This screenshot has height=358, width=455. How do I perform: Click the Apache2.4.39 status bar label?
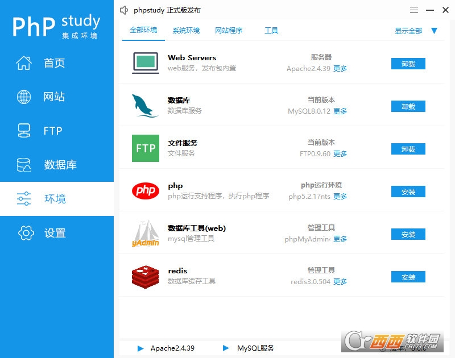pos(172,348)
